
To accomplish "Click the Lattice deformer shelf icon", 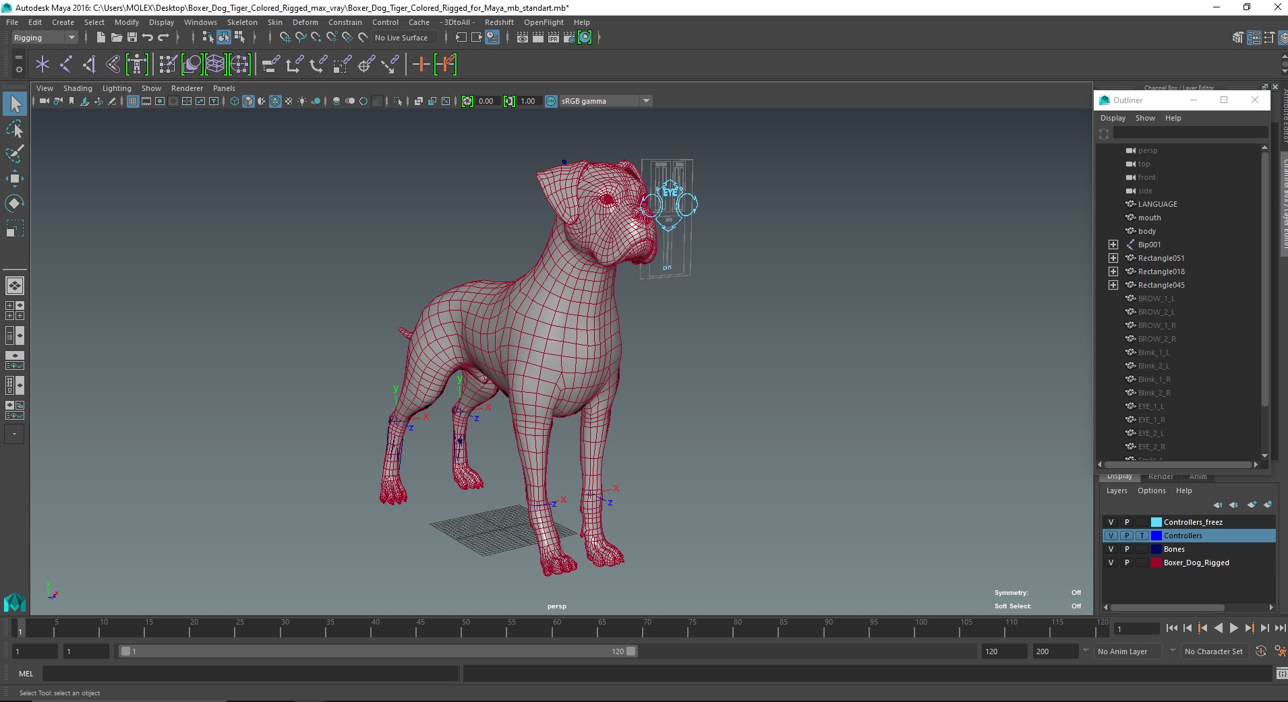I will (215, 65).
